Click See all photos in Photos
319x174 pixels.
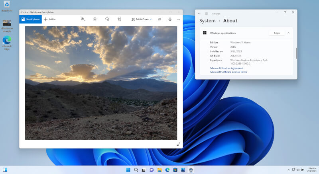pos(31,19)
